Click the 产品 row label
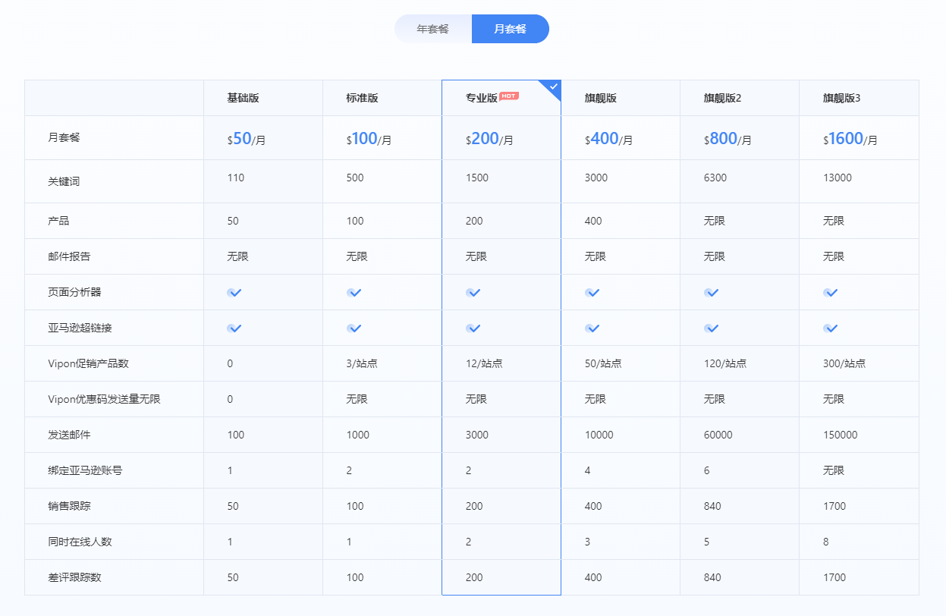 tap(58, 221)
